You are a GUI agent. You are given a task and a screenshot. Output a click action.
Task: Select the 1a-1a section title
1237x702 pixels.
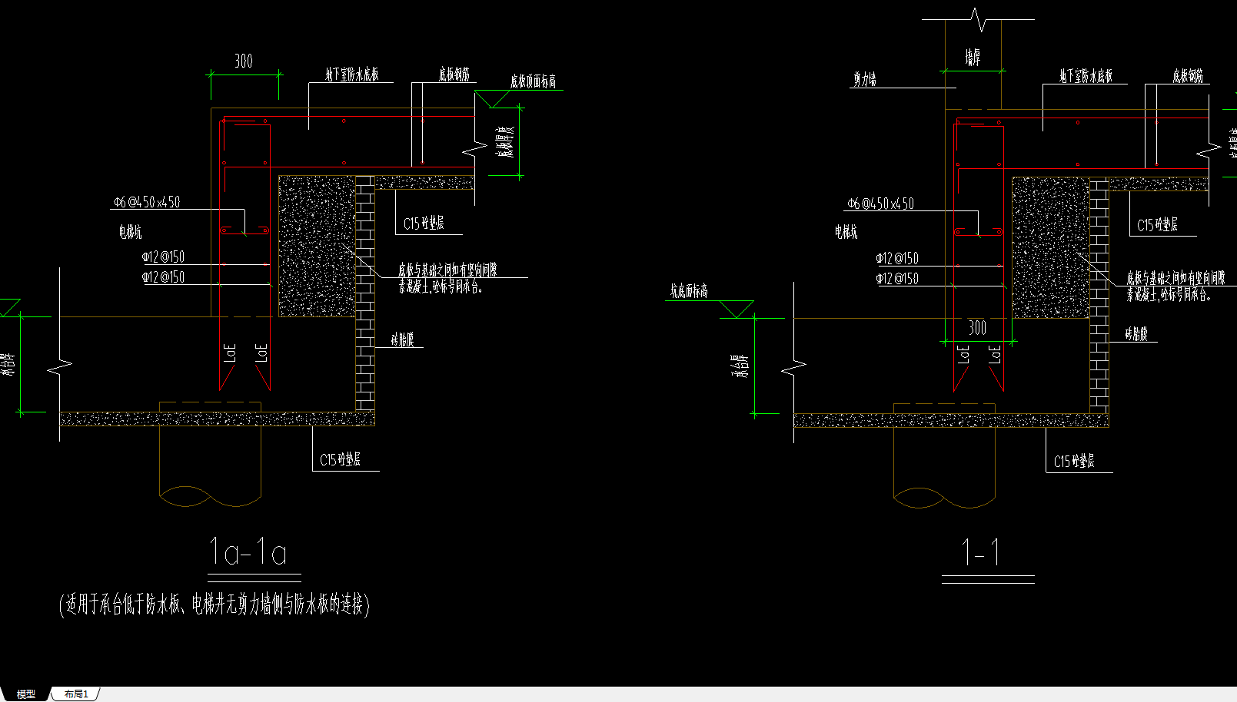[x=248, y=552]
